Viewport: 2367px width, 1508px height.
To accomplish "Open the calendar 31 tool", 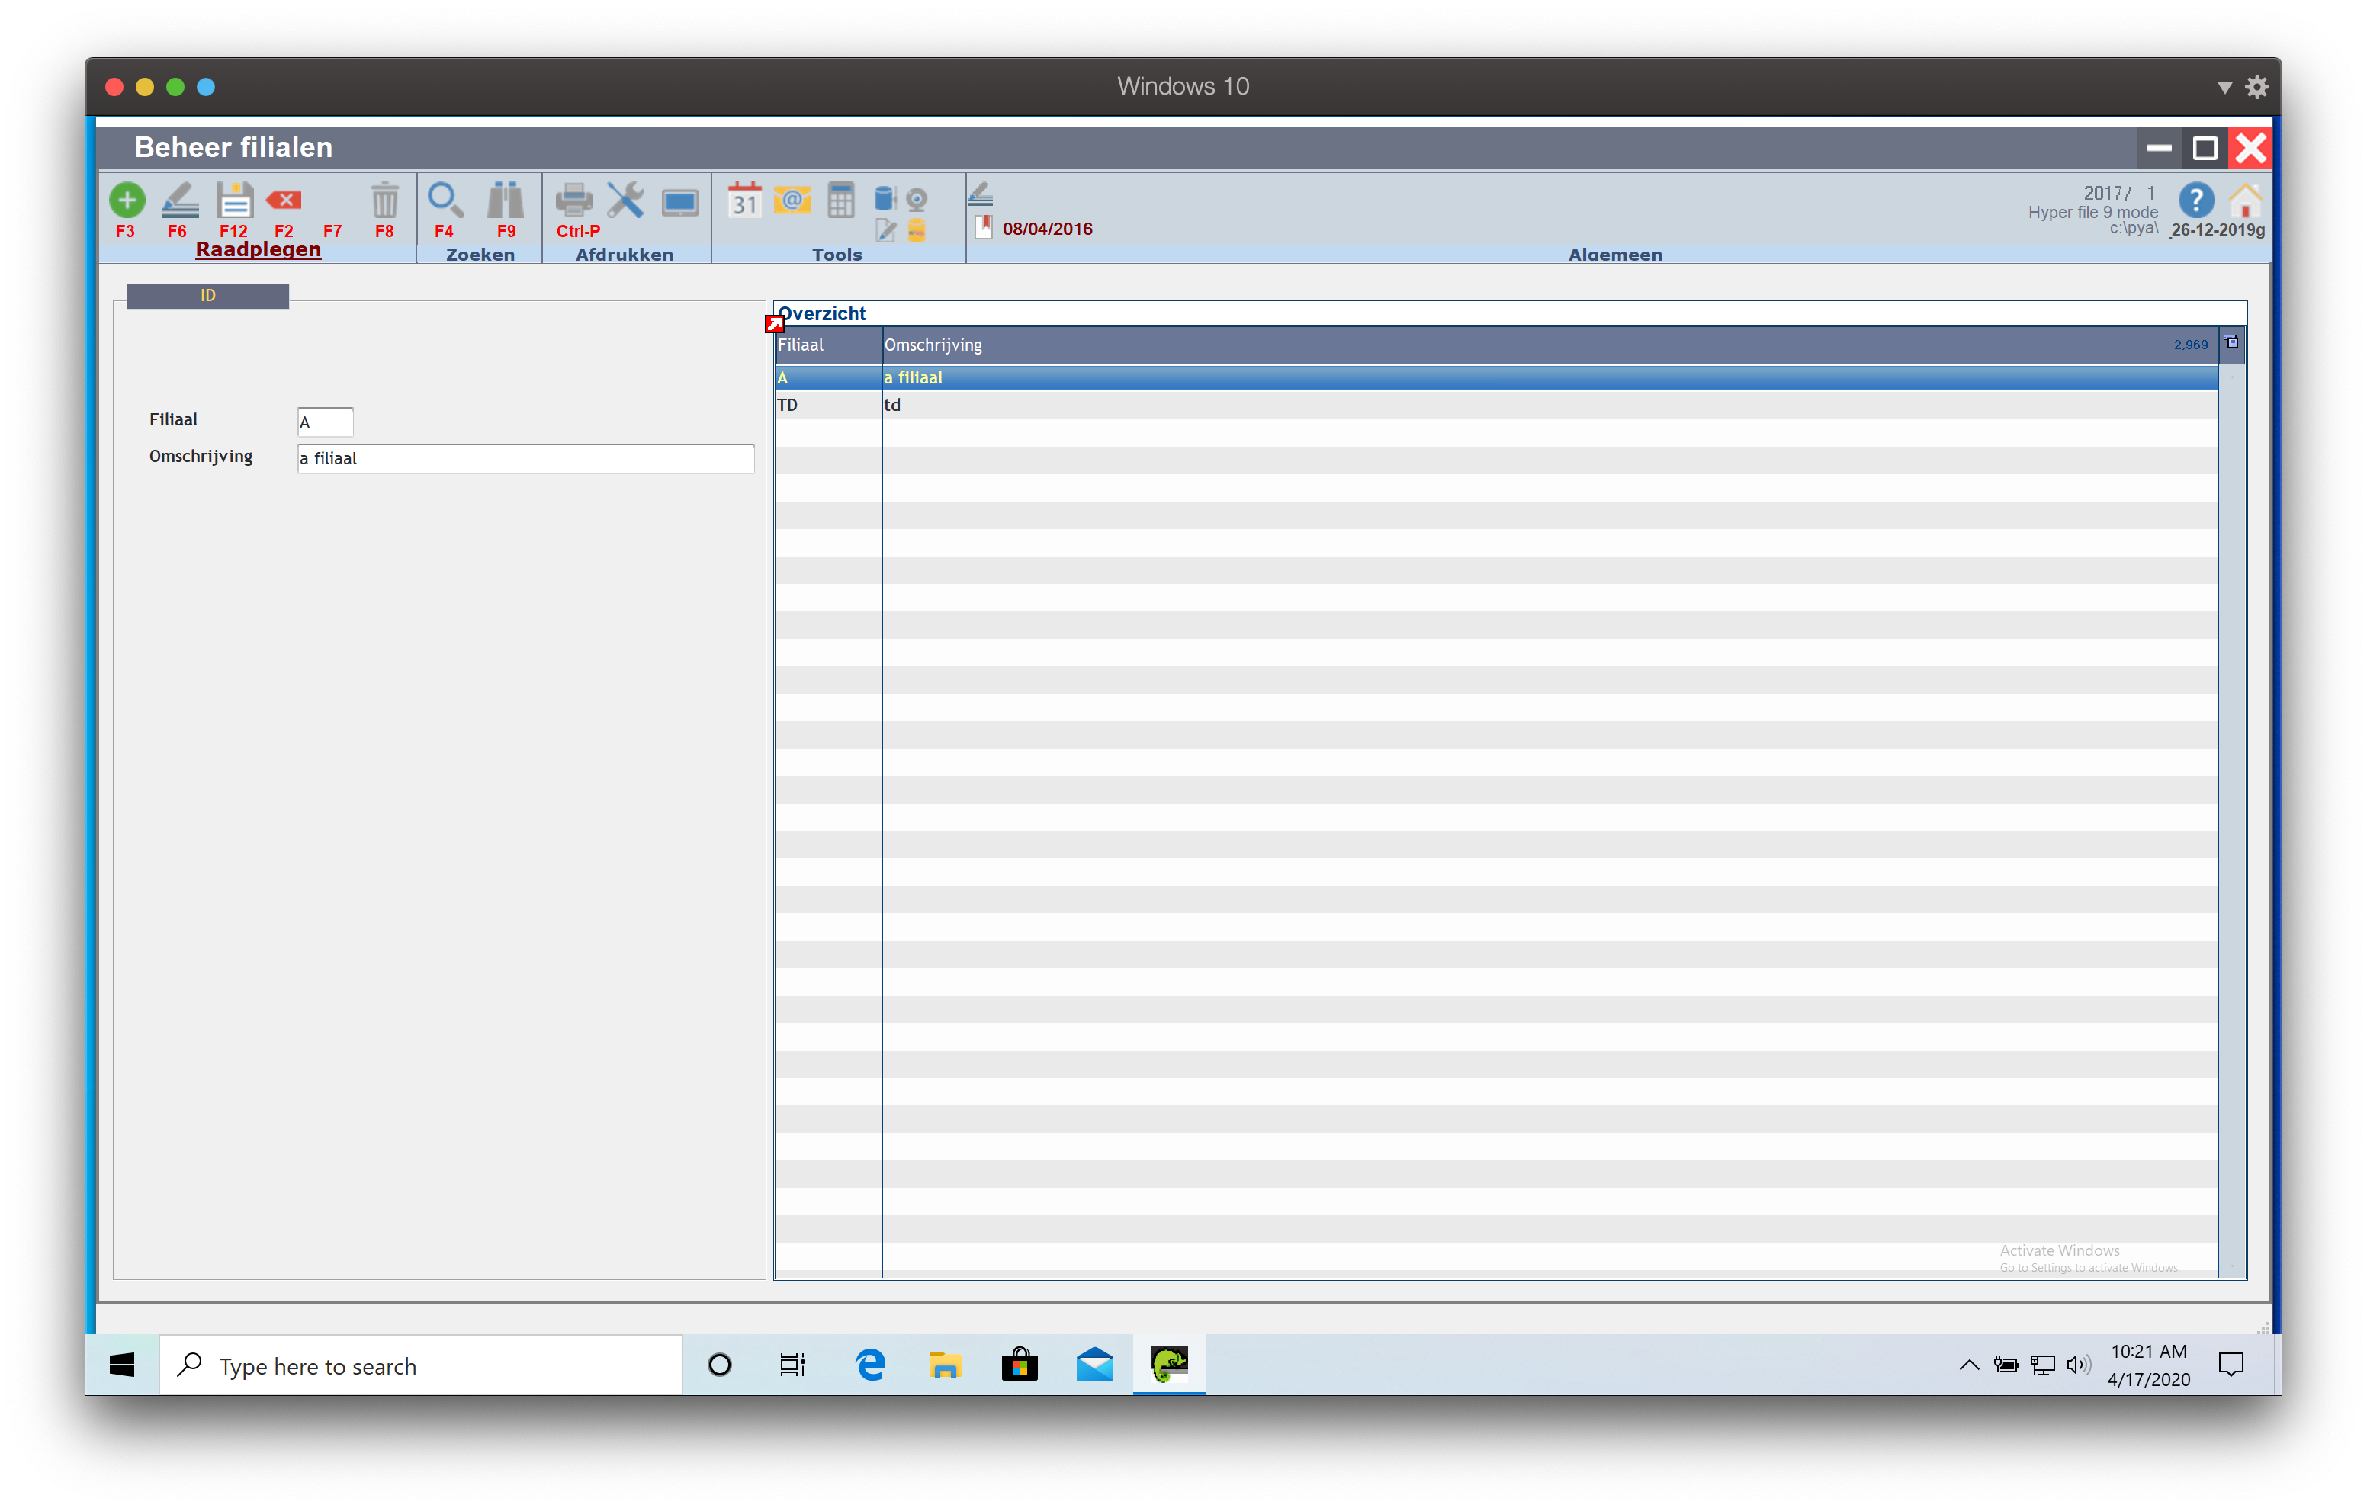I will tap(744, 201).
